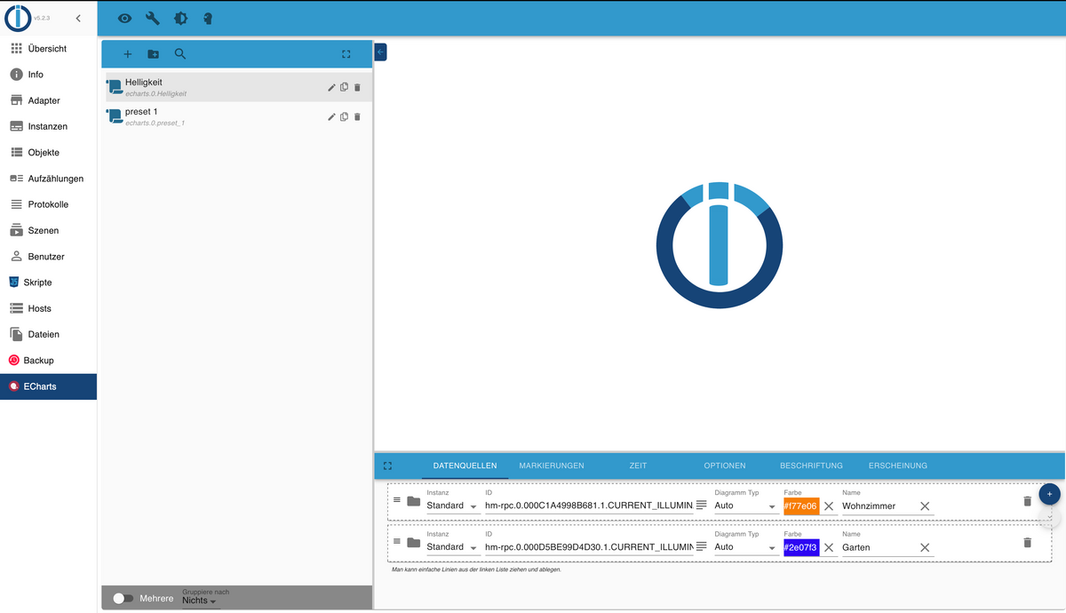Viewport: 1066px width, 613px height.
Task: Open the Diagramm Typ dropdown for Wohnzimmer
Action: click(x=745, y=506)
